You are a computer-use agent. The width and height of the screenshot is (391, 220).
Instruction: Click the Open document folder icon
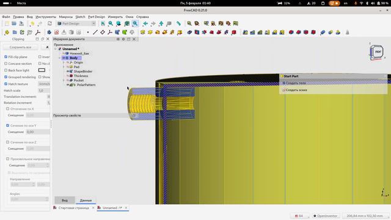[14, 23]
